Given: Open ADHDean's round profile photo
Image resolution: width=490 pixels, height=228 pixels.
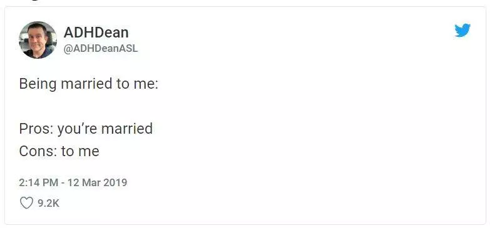Looking at the screenshot, I should click(x=38, y=40).
